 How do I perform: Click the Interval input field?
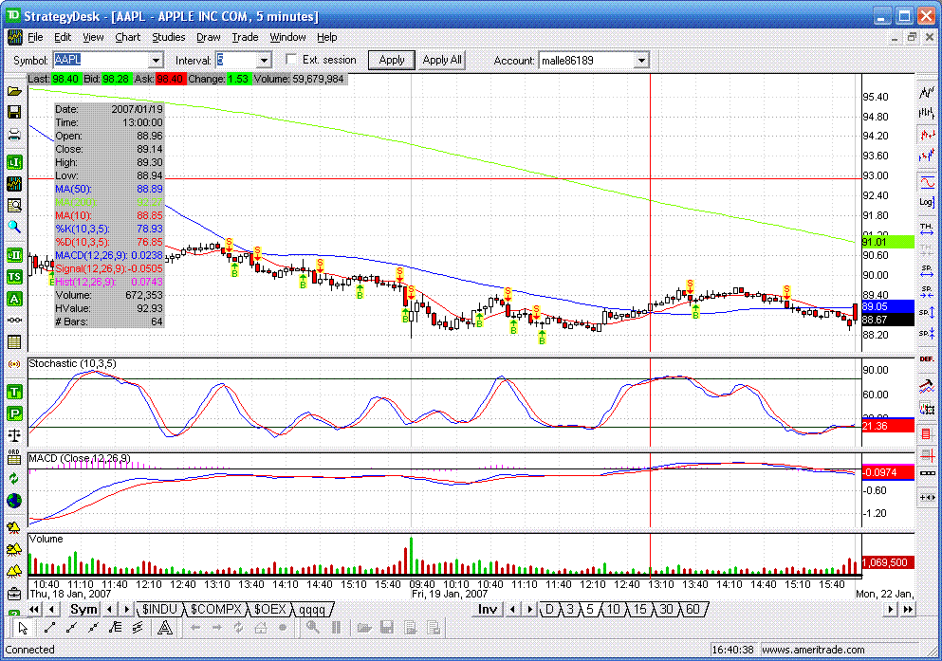[x=237, y=60]
